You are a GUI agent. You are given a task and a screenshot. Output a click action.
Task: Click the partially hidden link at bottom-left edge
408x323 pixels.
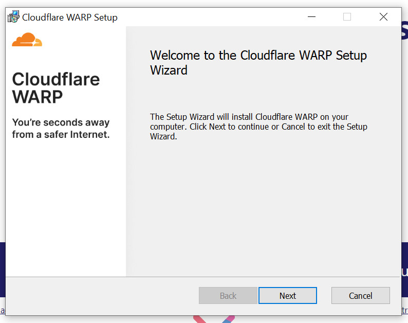click(x=2, y=311)
